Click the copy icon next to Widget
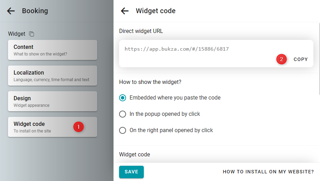The height and width of the screenshot is (181, 320). [x=31, y=34]
